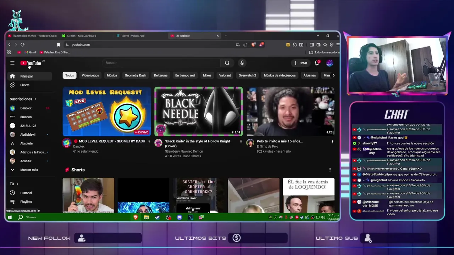Select the Valorant filter chip
454x255 pixels.
pos(225,75)
